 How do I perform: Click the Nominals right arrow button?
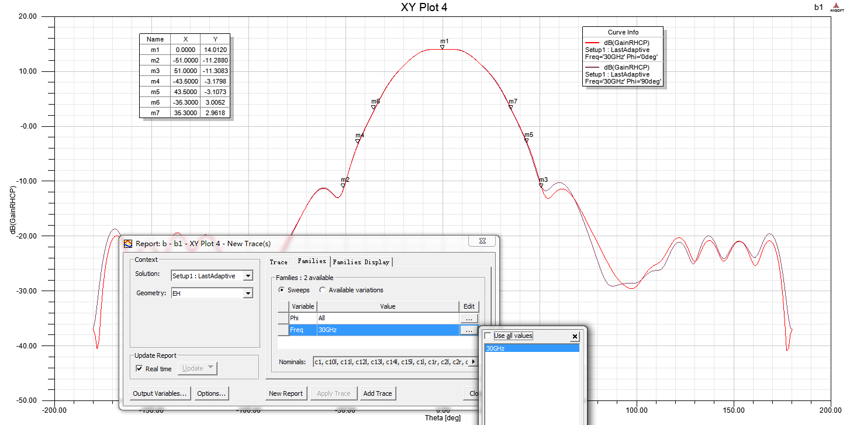click(473, 362)
